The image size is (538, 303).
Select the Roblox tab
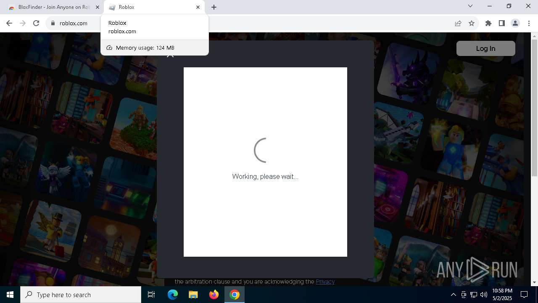click(154, 7)
